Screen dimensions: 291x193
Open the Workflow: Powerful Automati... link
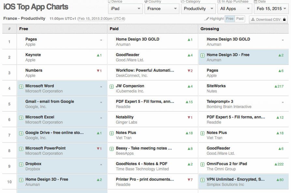coord(145,70)
